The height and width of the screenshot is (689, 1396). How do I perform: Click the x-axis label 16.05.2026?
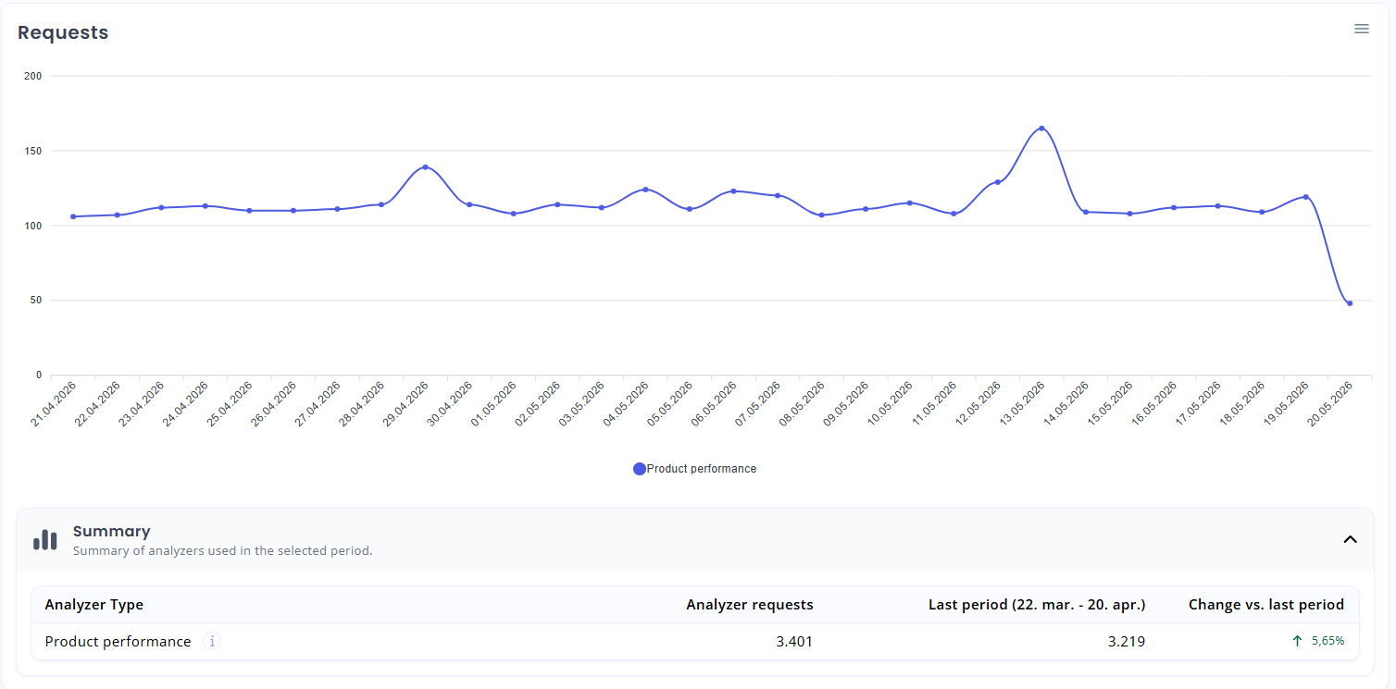point(1153,404)
